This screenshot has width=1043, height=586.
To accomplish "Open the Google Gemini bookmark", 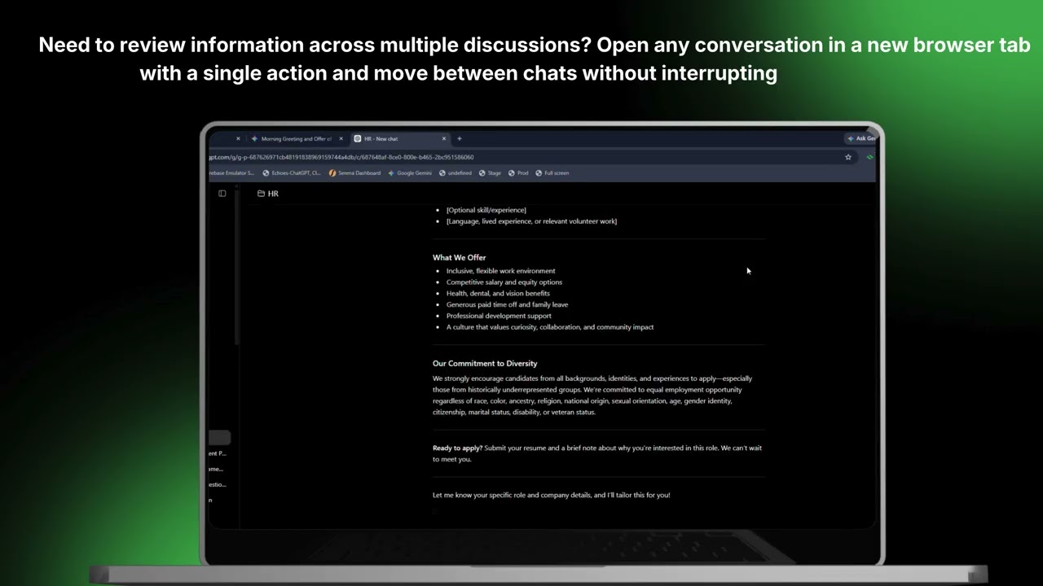I will pos(410,173).
